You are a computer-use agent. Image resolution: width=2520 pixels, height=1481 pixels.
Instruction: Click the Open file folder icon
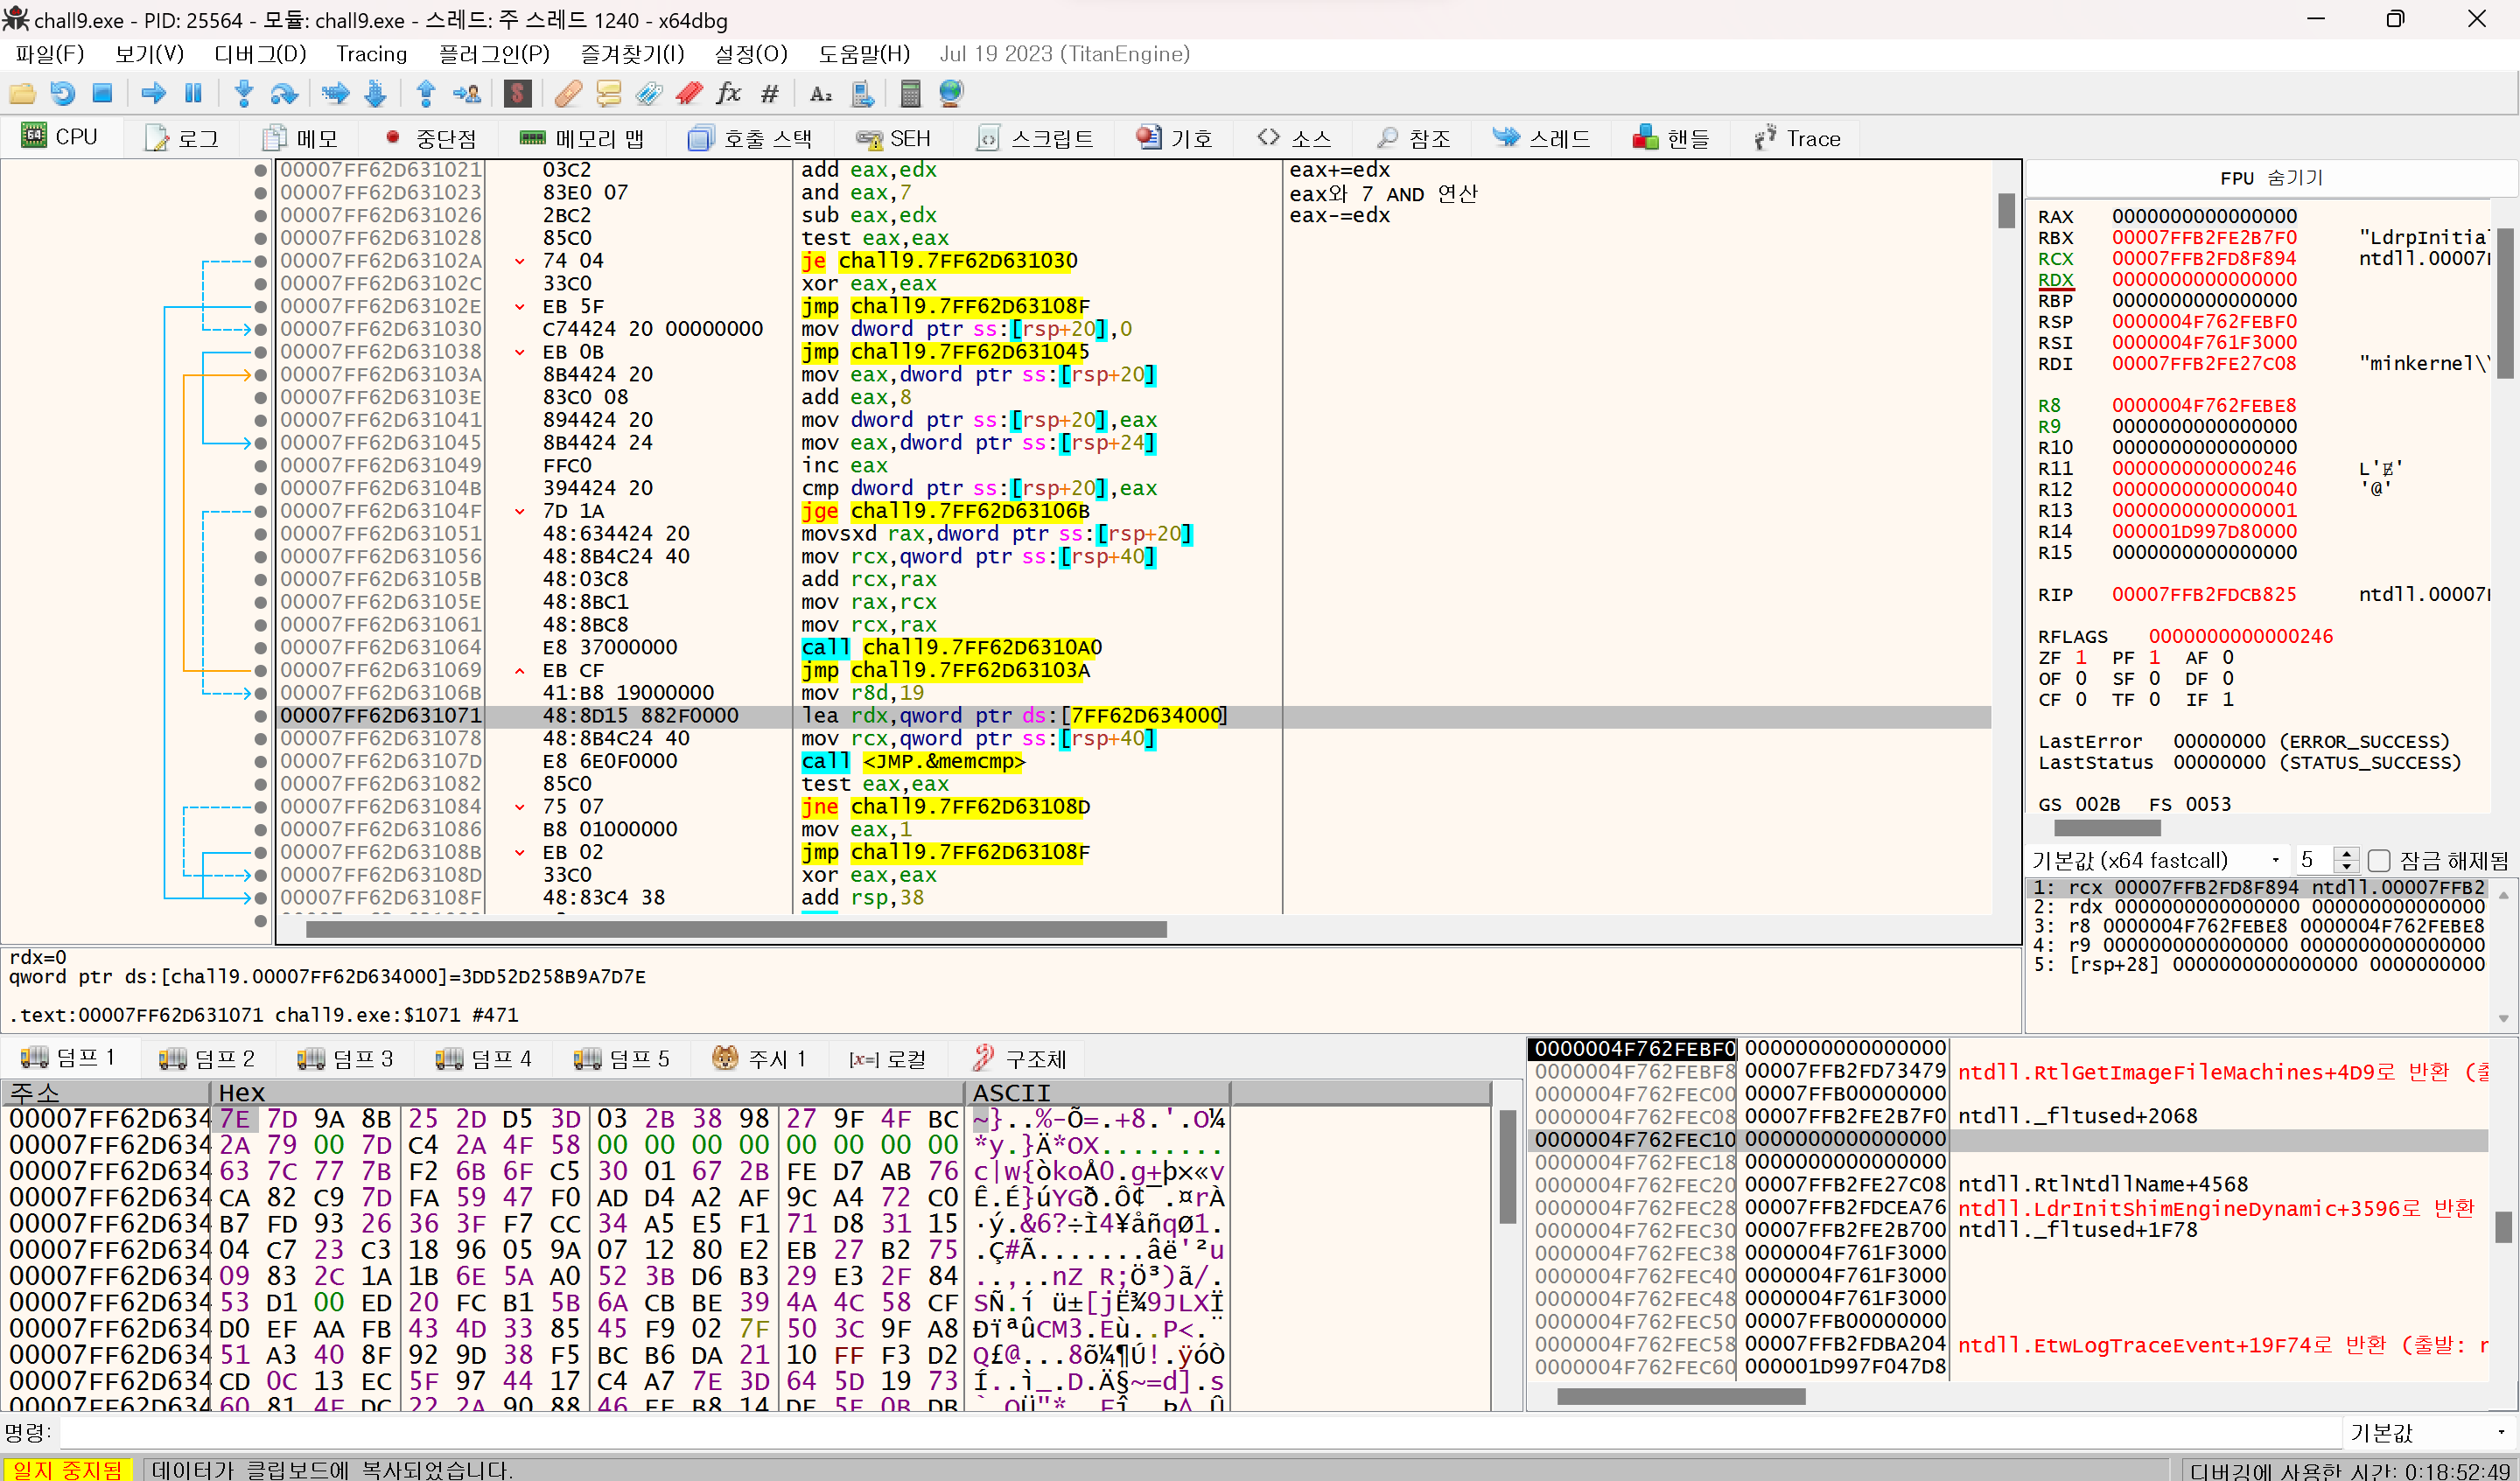(22, 94)
